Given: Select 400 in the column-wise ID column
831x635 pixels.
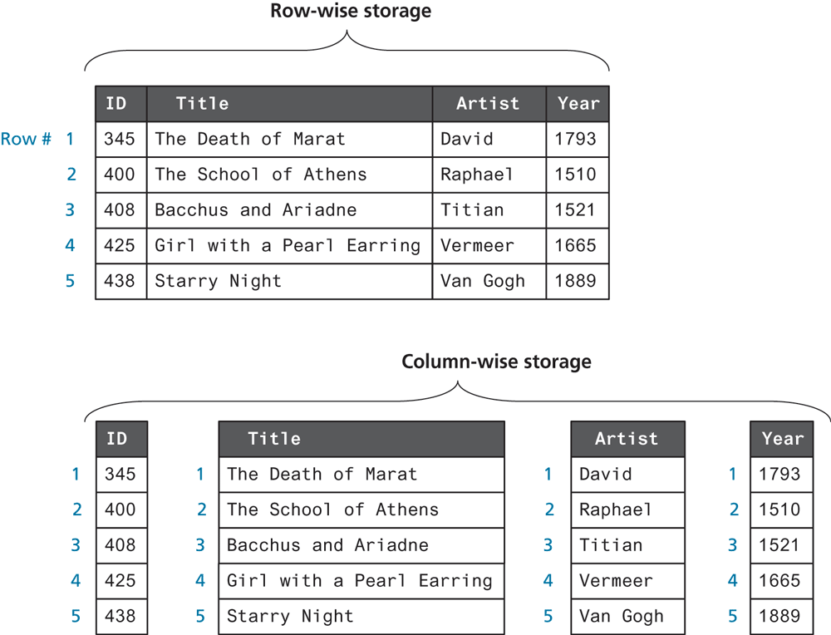Looking at the screenshot, I should coord(120,509).
